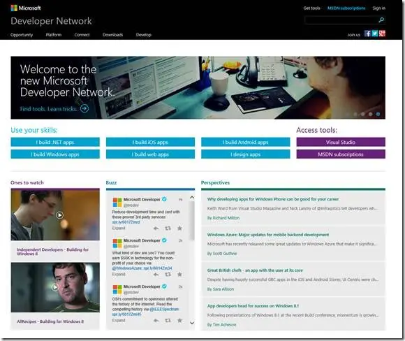Image resolution: width=405 pixels, height=341 pixels.
Task: Favorite the 'What kind of dev' tweet
Action: pos(179,274)
